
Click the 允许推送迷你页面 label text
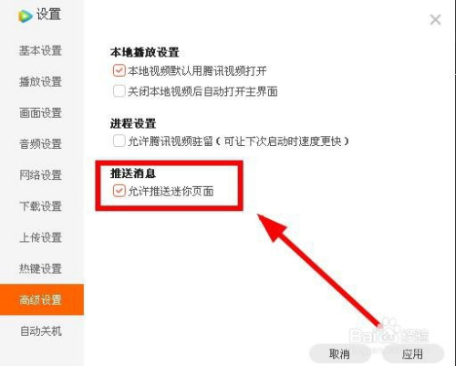click(171, 192)
